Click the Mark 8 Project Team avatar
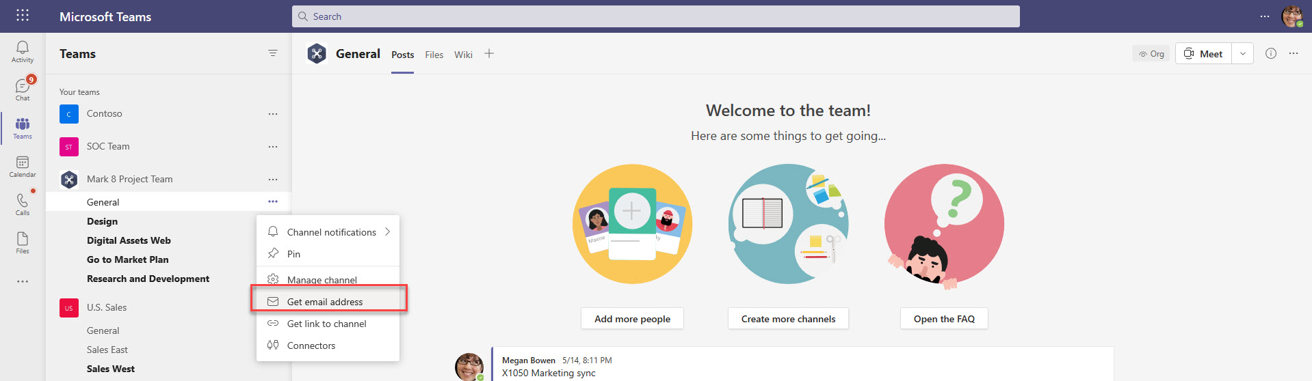Image resolution: width=1312 pixels, height=381 pixels. pyautogui.click(x=69, y=180)
